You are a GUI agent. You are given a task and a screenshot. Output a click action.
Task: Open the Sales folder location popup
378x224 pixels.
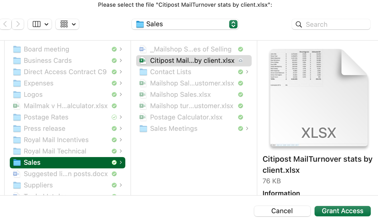click(x=185, y=24)
